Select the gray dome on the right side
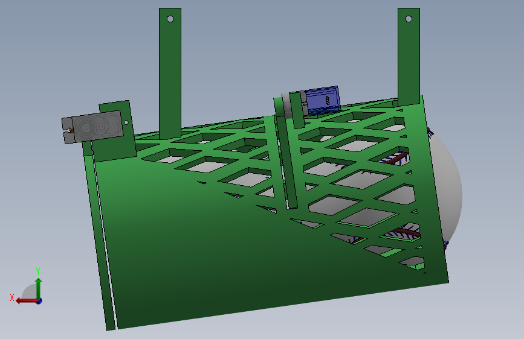This screenshot has height=339, width=524. (x=448, y=190)
